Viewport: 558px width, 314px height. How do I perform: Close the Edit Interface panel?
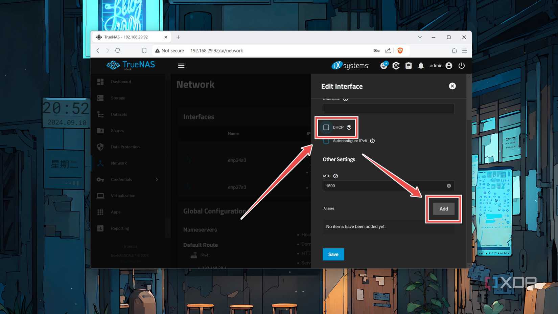(x=452, y=86)
